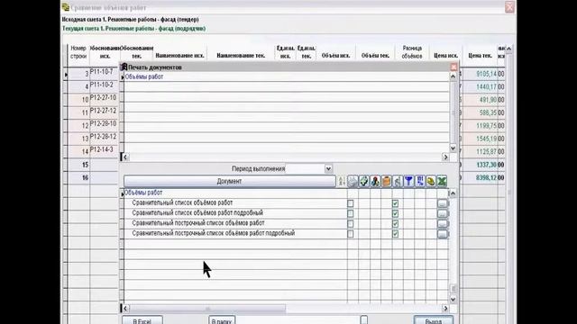
Task: Tick unchecked box for Сравнительный список объёмов работ подробный
Action: tap(351, 213)
